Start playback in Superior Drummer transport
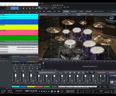Viewport: 116px width, 96px height. click(x=74, y=73)
